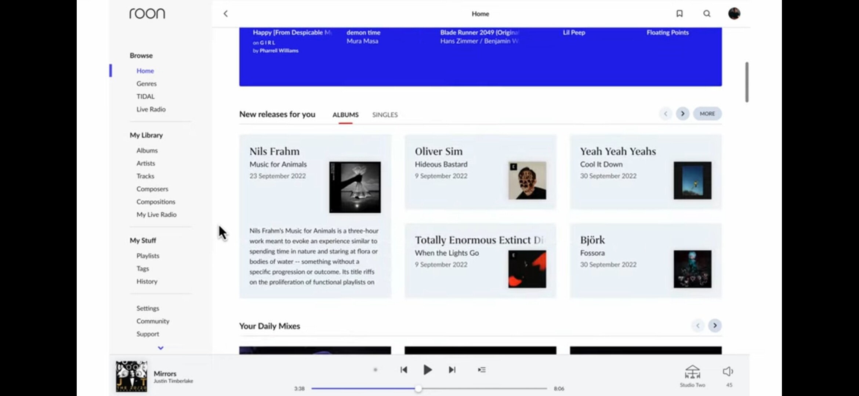The width and height of the screenshot is (859, 396).
Task: Open Music for Animals album title
Action: click(x=278, y=164)
